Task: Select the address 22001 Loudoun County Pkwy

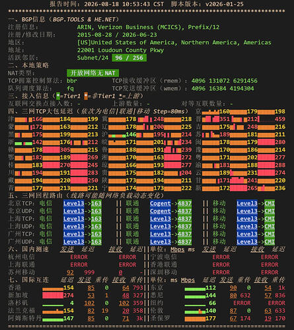Action: 120,50
